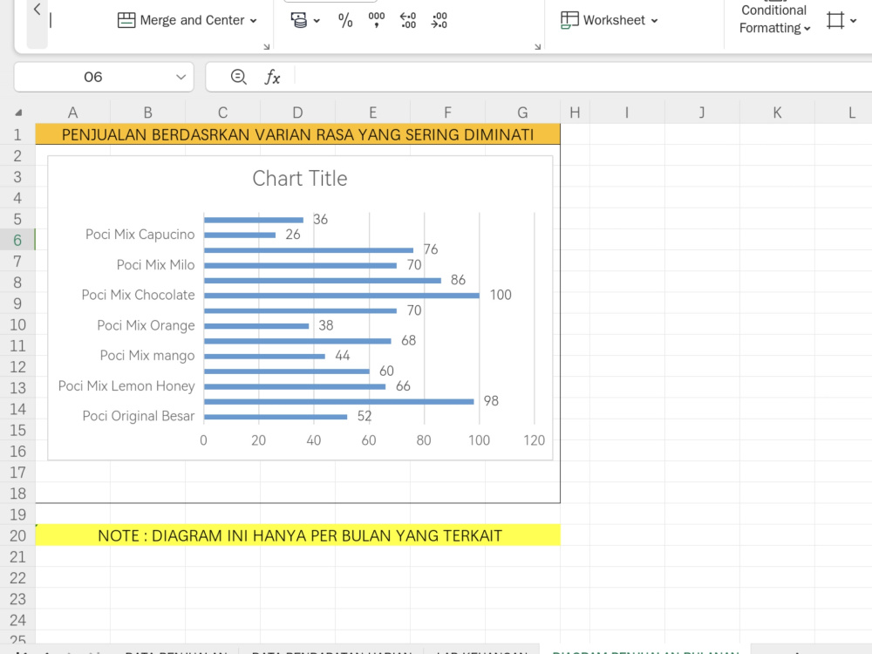Open Conditional Formatting options

774,19
